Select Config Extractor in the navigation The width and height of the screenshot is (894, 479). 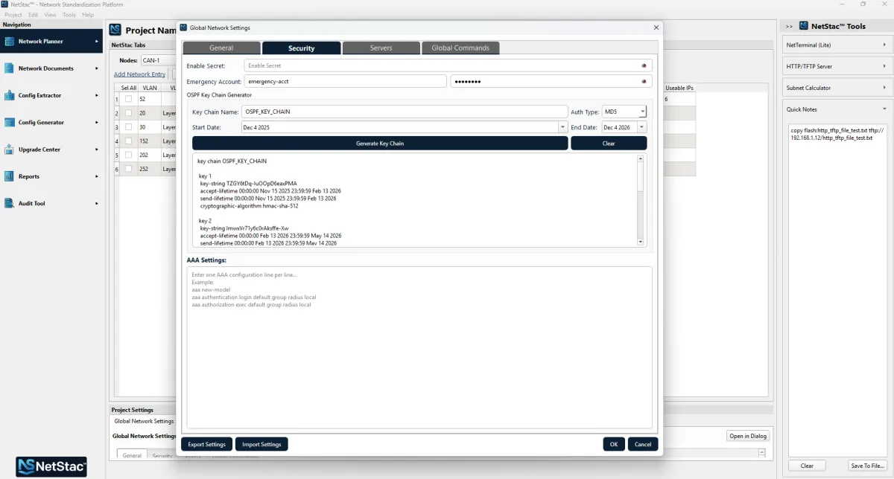click(51, 95)
